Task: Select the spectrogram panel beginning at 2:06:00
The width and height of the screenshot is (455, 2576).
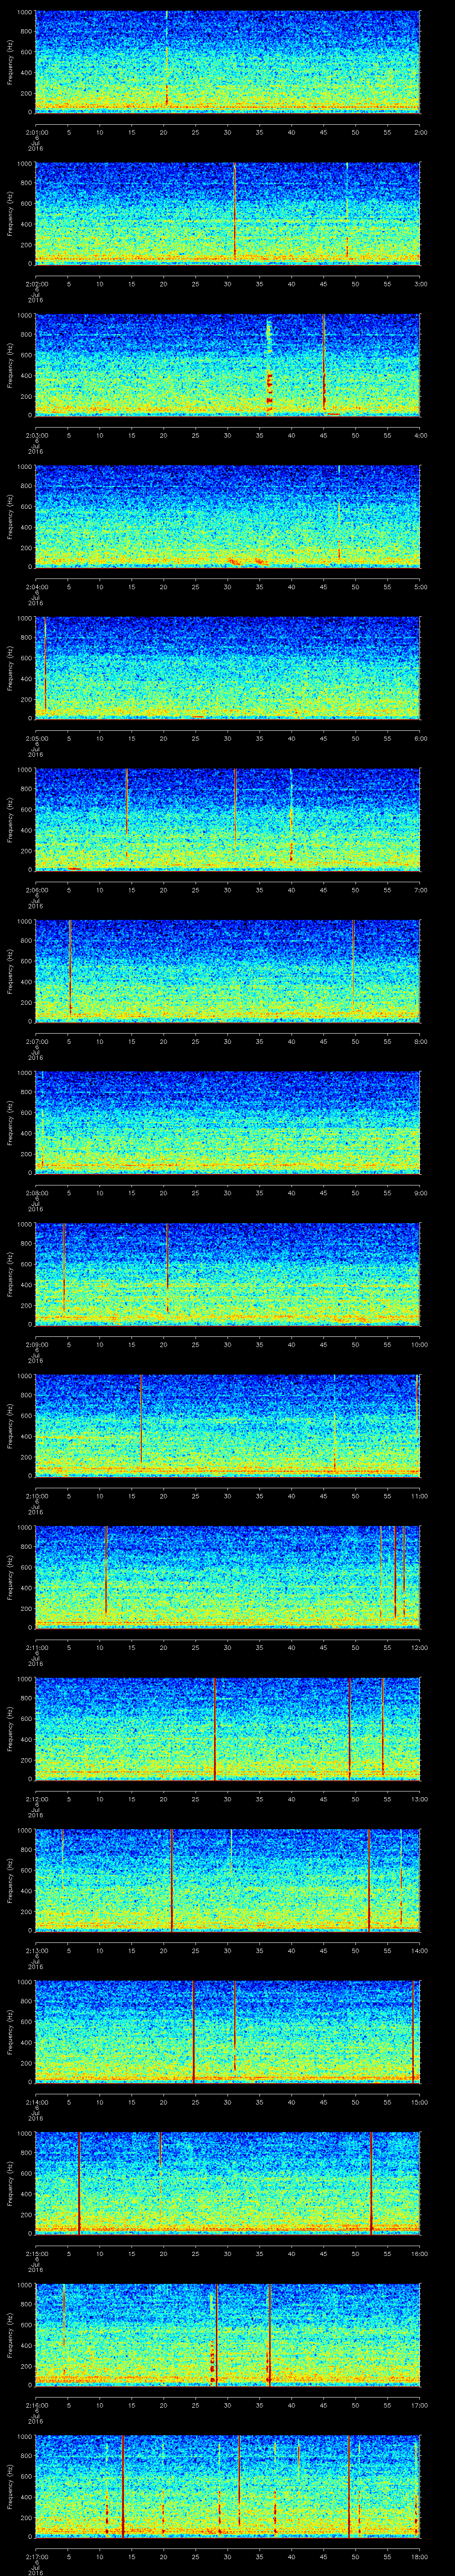Action: [x=228, y=819]
